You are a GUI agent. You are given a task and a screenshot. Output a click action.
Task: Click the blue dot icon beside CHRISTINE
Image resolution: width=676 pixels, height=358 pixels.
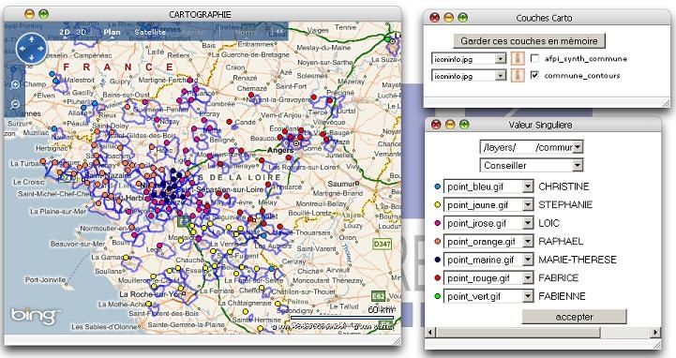click(438, 186)
